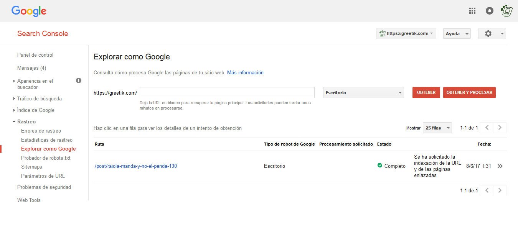Click the OBTENER button
The width and height of the screenshot is (518, 241).
tap(426, 92)
